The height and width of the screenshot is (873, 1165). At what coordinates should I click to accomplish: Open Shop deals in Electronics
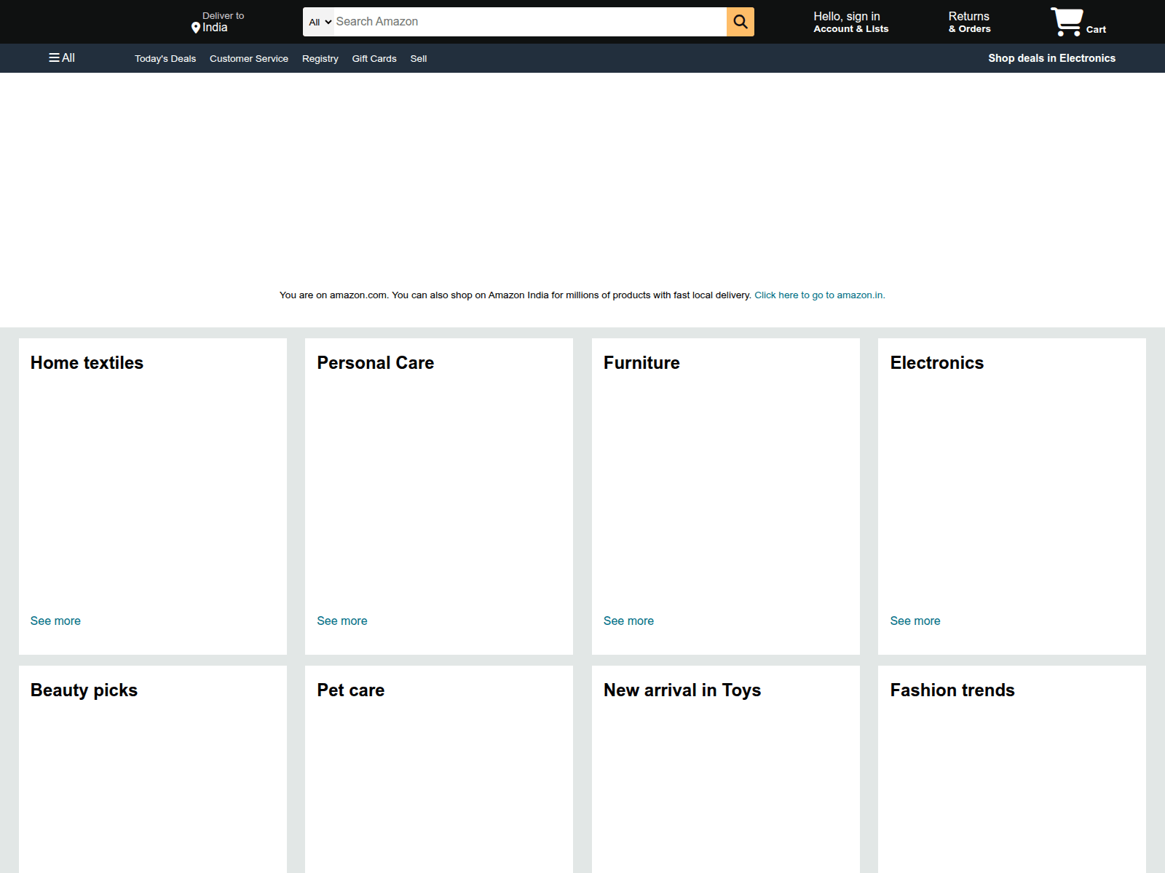[x=1051, y=58]
